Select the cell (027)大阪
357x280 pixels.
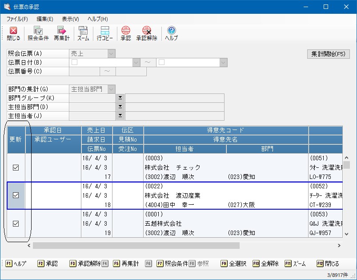pyautogui.click(x=241, y=205)
